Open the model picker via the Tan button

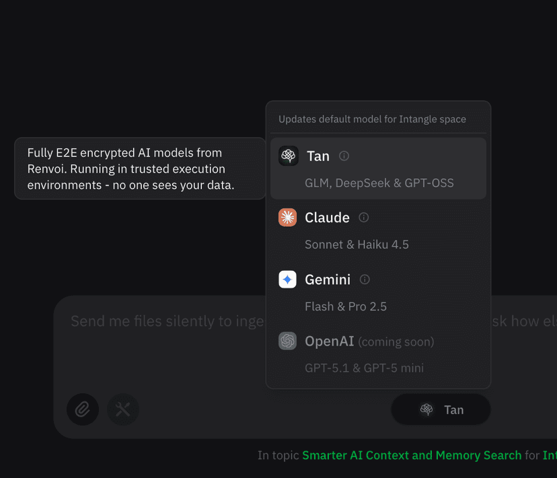[x=441, y=409]
